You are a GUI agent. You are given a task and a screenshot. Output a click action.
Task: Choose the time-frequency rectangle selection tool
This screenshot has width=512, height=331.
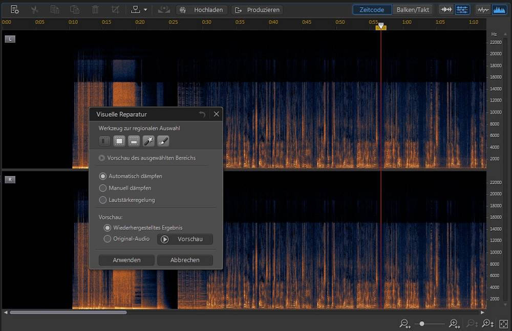[119, 141]
